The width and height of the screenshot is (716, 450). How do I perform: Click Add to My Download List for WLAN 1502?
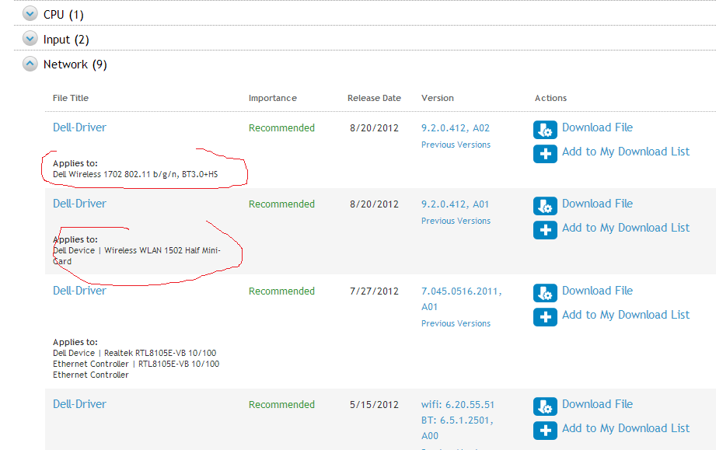pyautogui.click(x=626, y=228)
